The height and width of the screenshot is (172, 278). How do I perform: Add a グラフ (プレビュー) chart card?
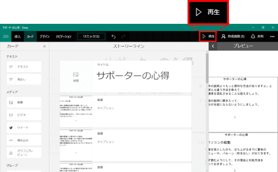click(x=24, y=153)
